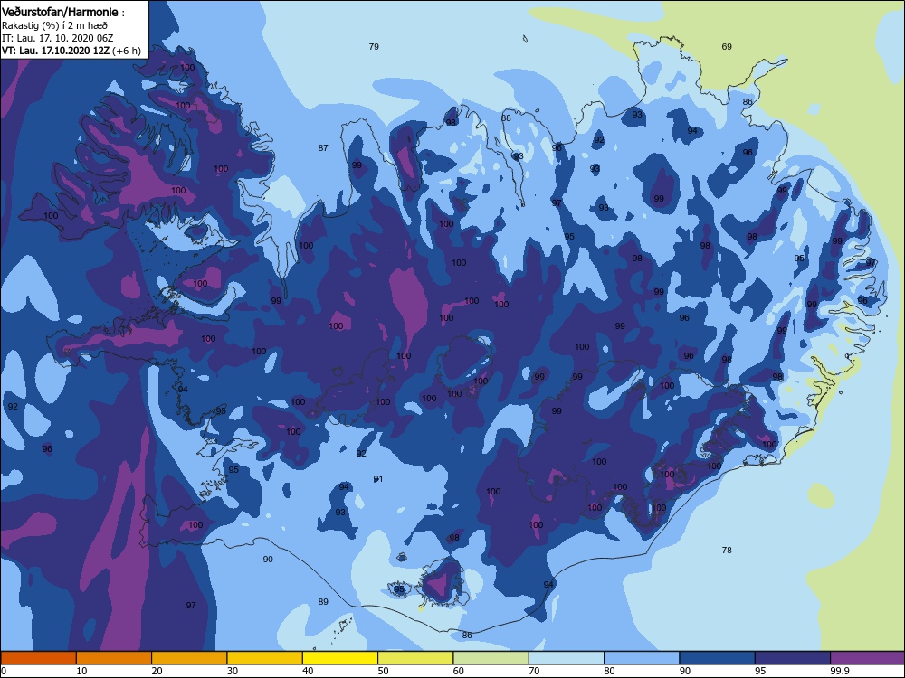Click the pale yellow-green 50–60 legend swatch
The image size is (905, 678).
415,658
